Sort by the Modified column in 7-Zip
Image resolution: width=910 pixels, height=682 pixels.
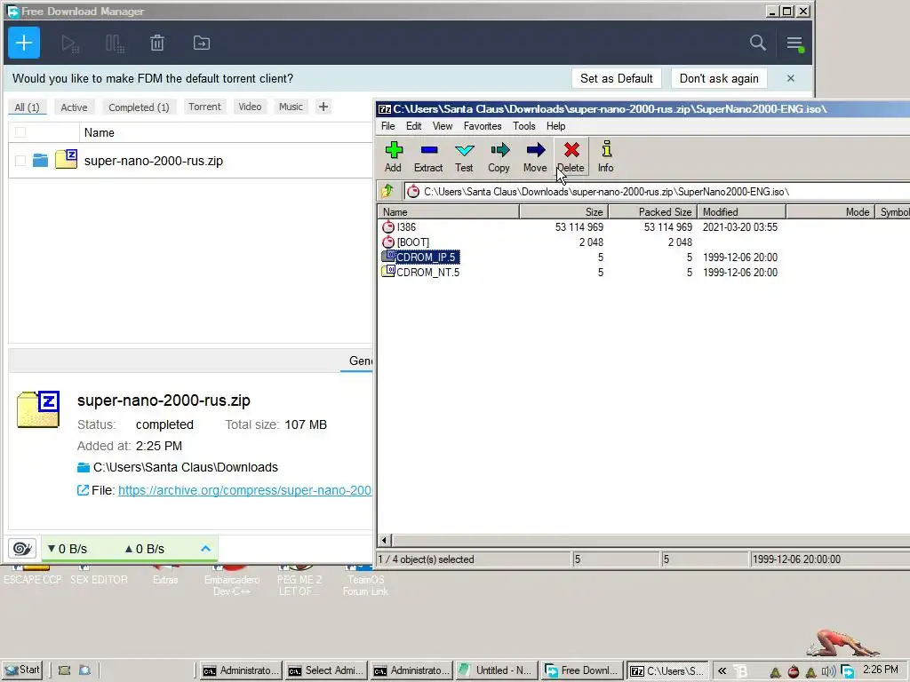[742, 211]
